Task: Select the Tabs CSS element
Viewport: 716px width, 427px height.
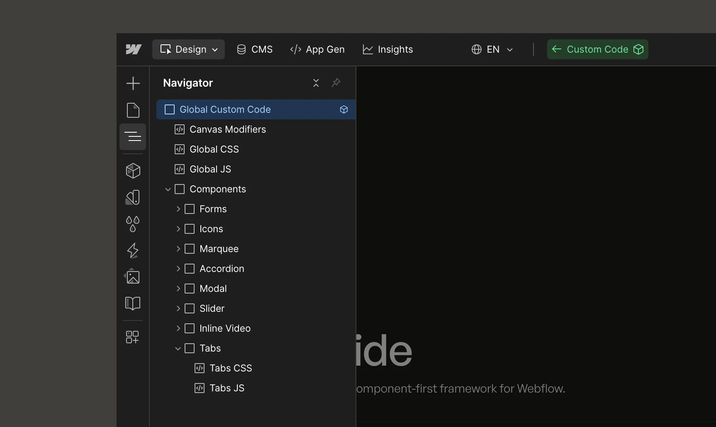Action: [x=231, y=368]
